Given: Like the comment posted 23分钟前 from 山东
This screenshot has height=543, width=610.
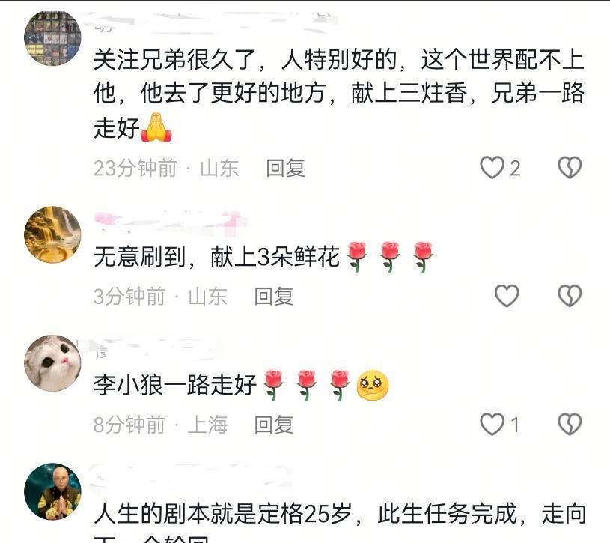Looking at the screenshot, I should (492, 168).
